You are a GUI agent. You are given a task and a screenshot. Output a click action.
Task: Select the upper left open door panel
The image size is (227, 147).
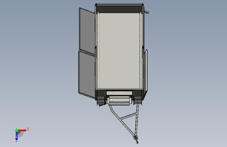point(87,31)
